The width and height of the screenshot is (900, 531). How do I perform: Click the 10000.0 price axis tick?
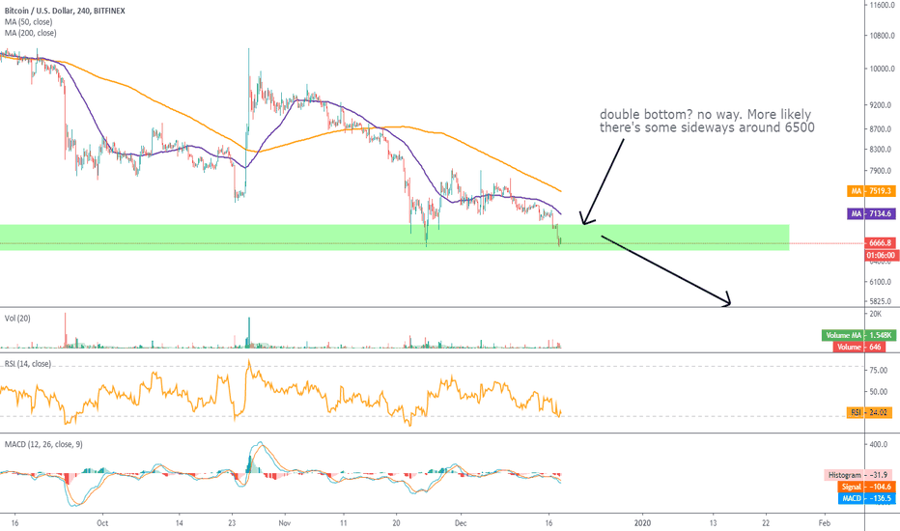[x=882, y=69]
